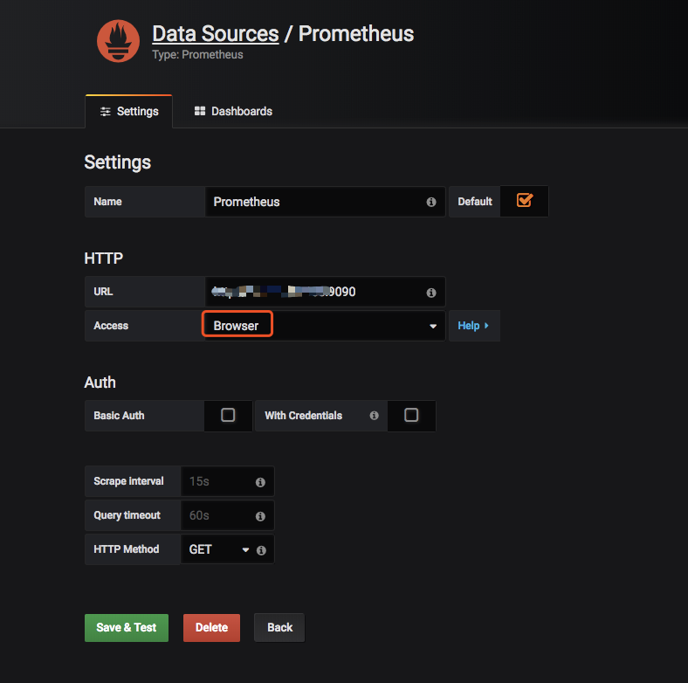Click the 'Scrape interval' label
Viewport: 688px width, 683px height.
coord(128,481)
